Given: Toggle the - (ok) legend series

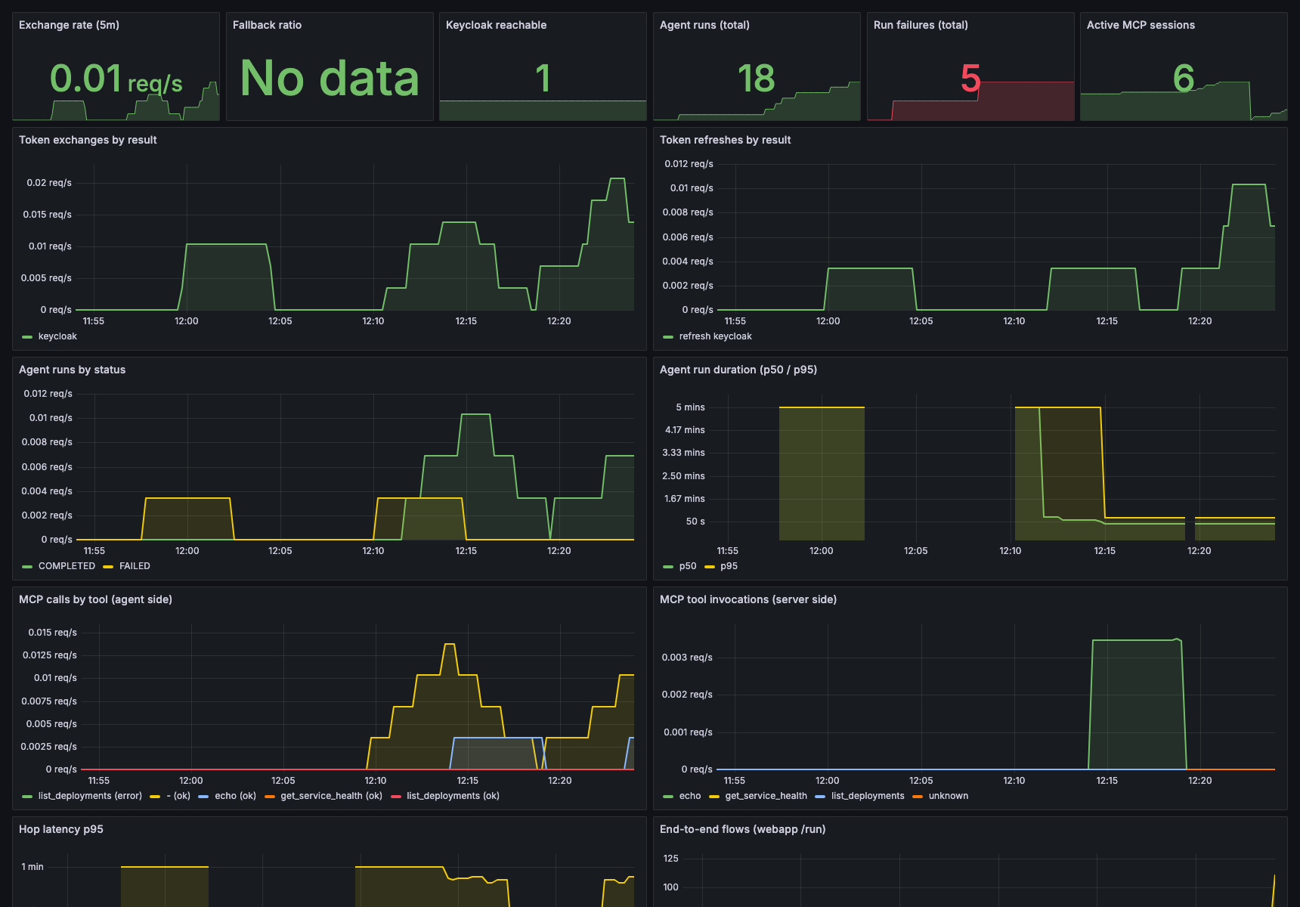Looking at the screenshot, I should 178,796.
